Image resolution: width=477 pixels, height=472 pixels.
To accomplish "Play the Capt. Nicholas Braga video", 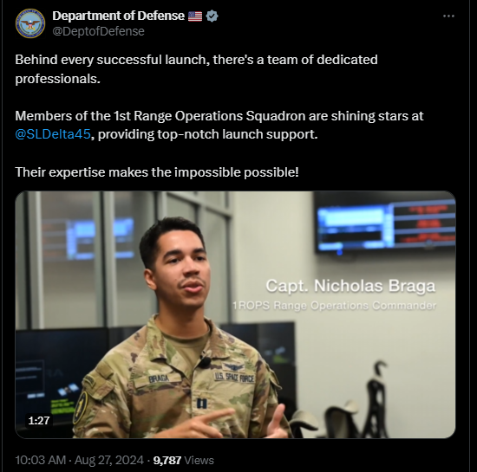I will (235, 314).
